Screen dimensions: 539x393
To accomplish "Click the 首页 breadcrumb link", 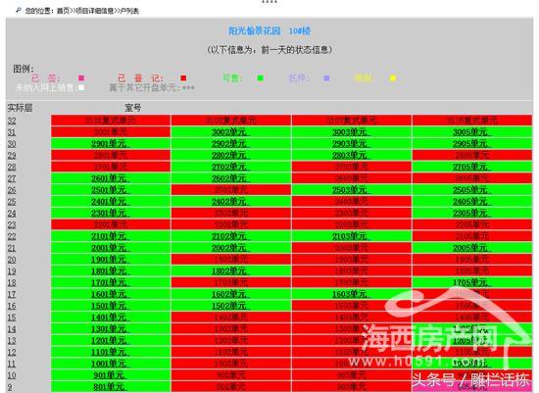I will pyautogui.click(x=63, y=11).
